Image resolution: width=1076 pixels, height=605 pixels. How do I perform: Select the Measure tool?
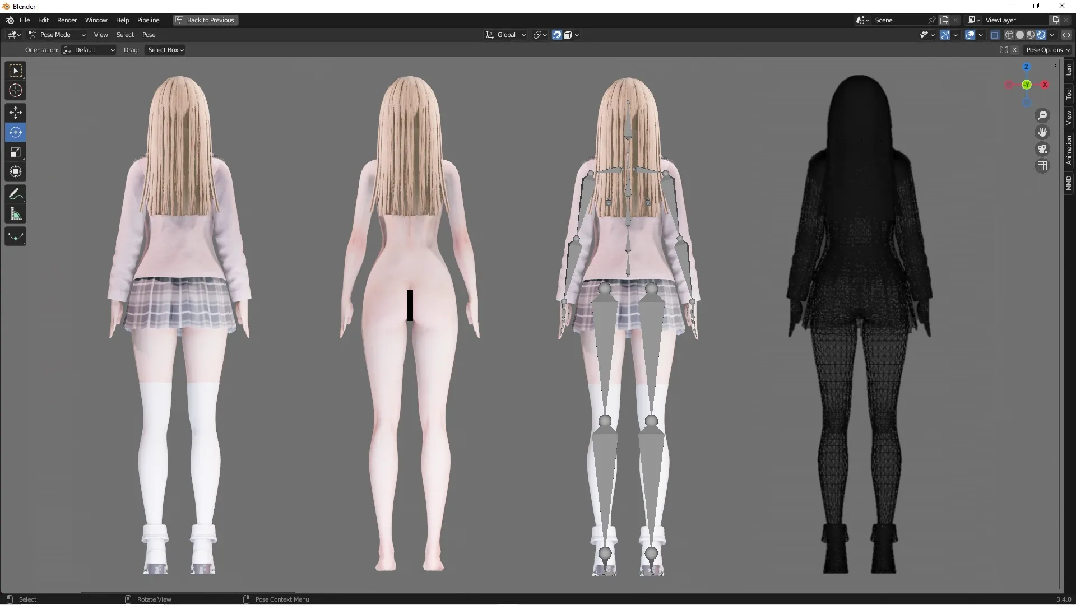(15, 214)
